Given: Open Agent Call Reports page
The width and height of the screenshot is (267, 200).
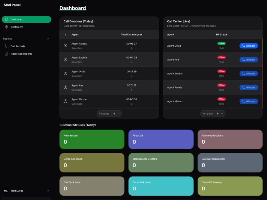Looking at the screenshot, I should 26,54.
